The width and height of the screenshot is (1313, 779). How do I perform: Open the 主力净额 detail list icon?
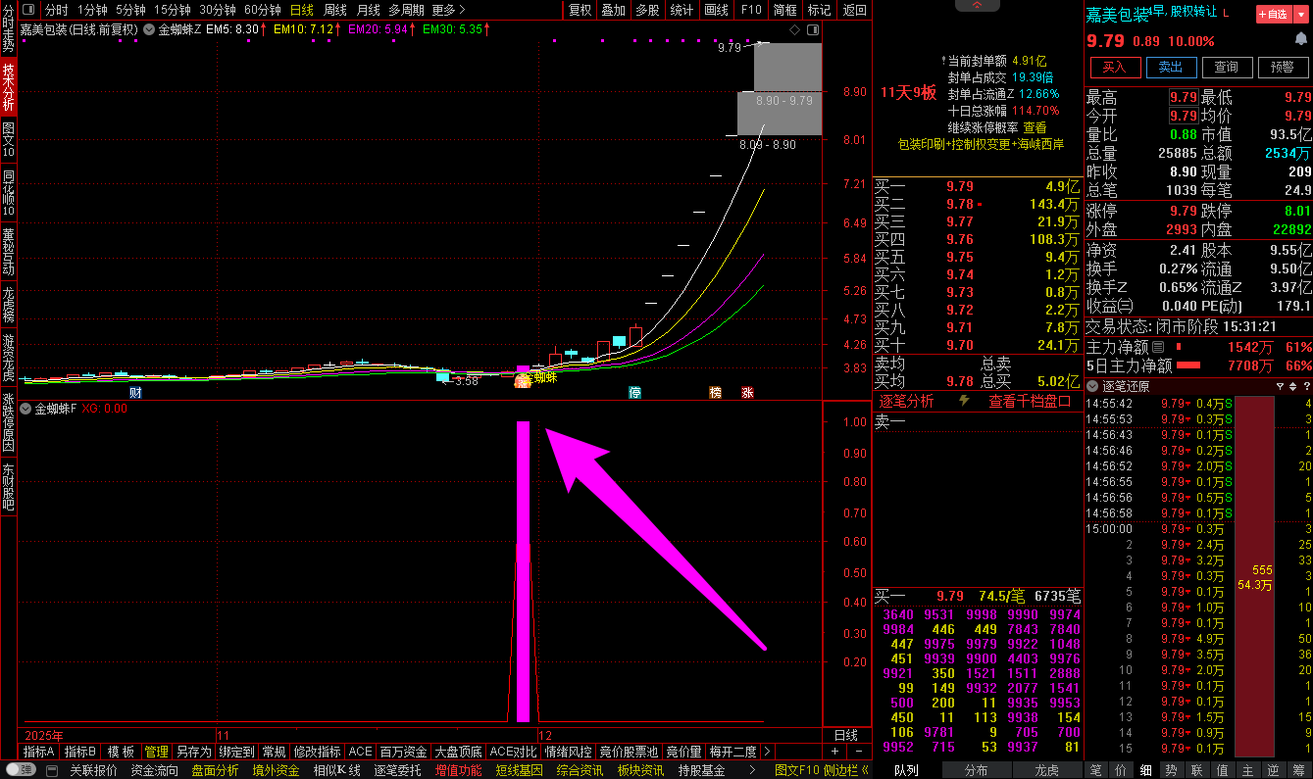(1157, 347)
